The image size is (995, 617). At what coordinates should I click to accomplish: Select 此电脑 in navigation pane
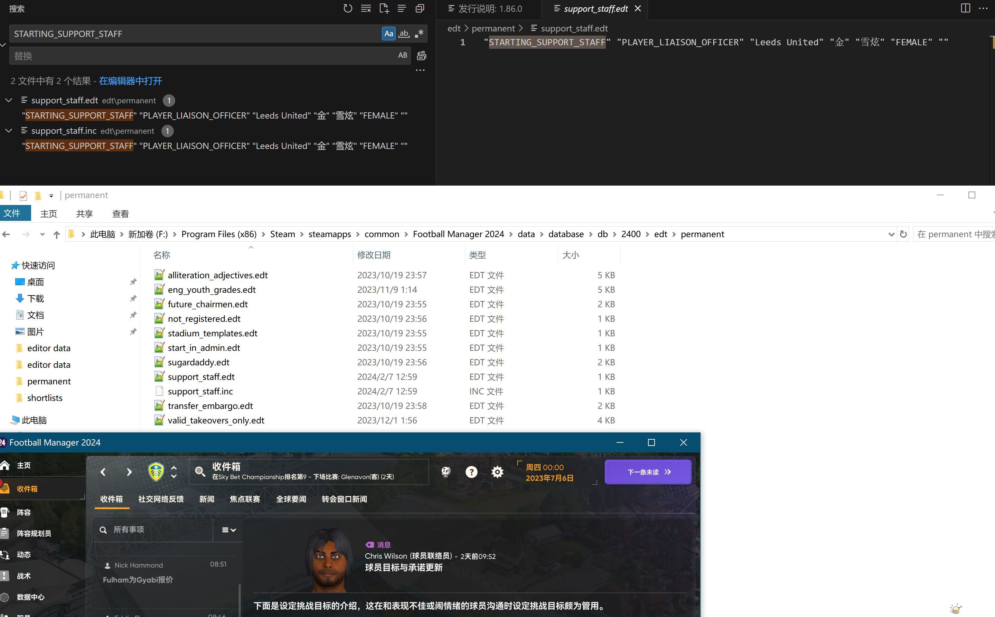pyautogui.click(x=34, y=420)
